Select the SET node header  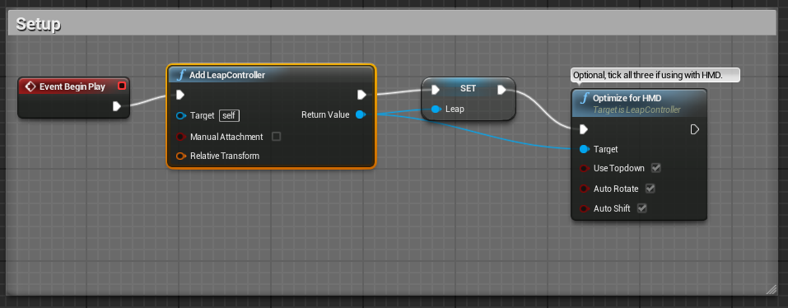coord(468,89)
